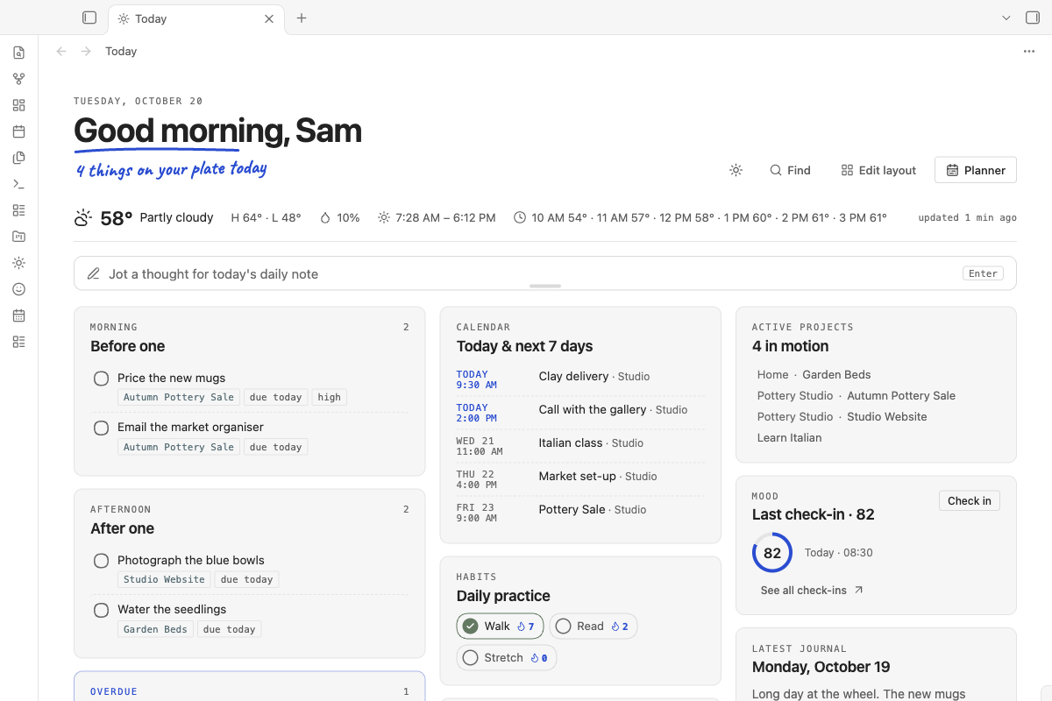Check off Water the seedlings
The width and height of the screenshot is (1052, 701).
click(x=102, y=610)
